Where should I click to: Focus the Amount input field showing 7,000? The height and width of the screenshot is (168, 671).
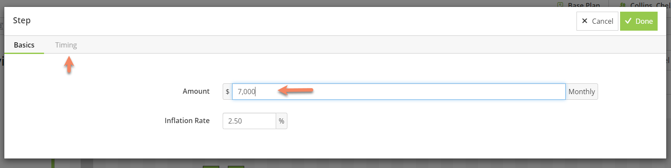coord(399,92)
